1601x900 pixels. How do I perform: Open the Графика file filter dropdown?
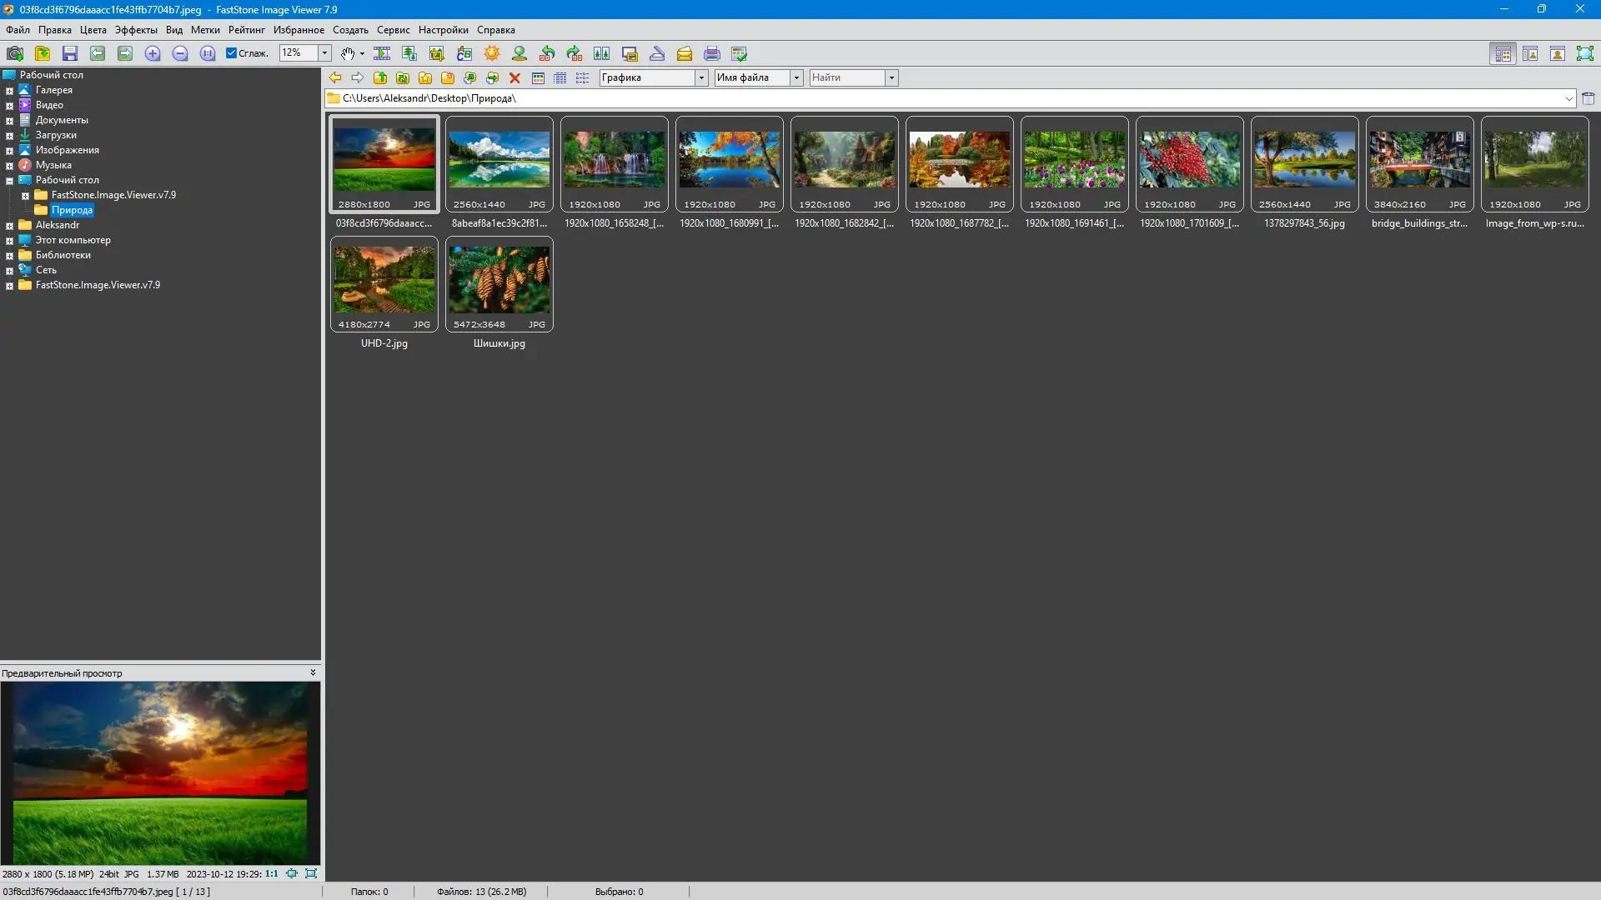(701, 77)
